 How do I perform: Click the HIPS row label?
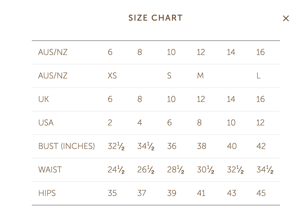pos(47,193)
